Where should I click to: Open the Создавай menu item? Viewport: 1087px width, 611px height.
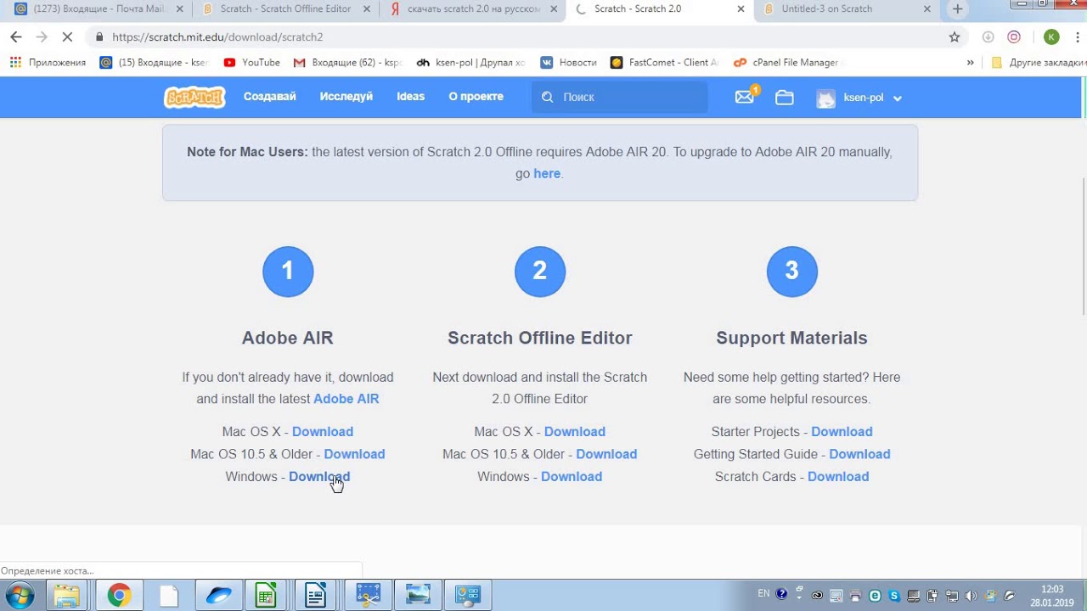coord(270,97)
